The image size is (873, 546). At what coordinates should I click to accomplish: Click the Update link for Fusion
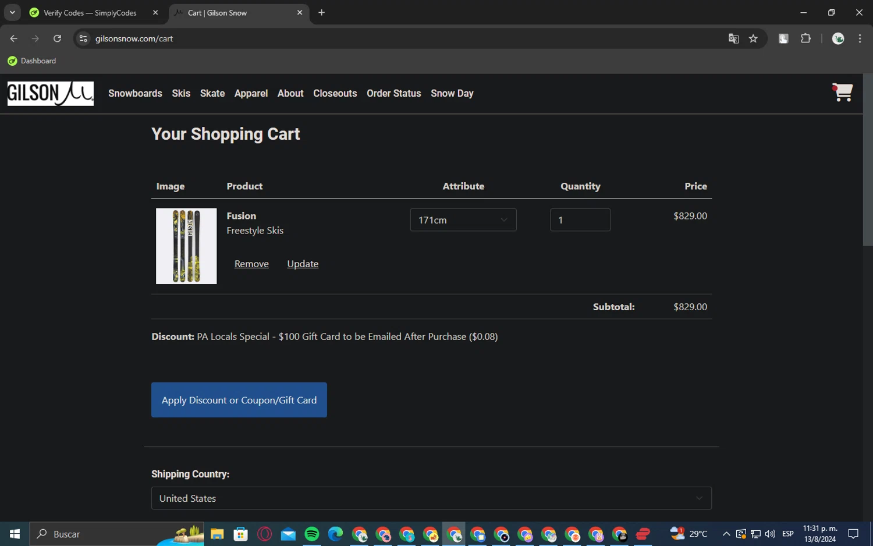(x=303, y=264)
